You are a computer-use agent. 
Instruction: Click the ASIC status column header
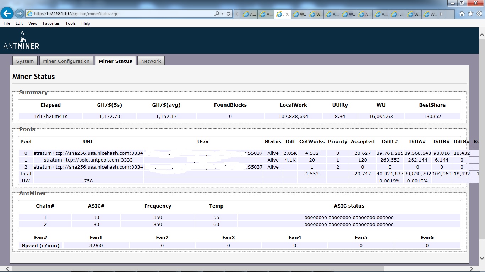point(349,206)
